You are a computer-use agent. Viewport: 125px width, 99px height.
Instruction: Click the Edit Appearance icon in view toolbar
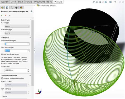tap(120, 2)
